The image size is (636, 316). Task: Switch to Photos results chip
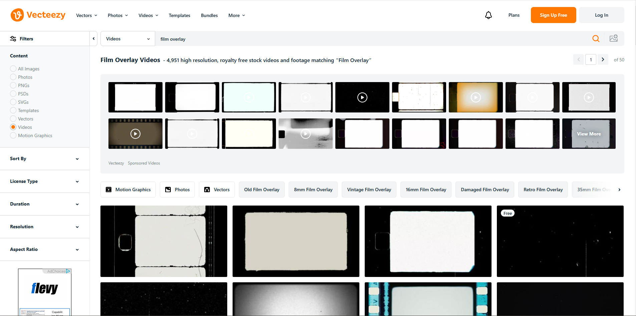pos(177,190)
